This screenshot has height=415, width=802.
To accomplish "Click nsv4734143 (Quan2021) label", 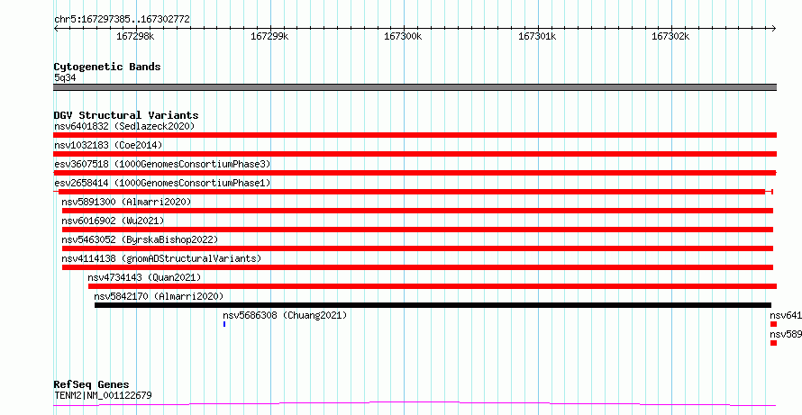I will point(144,277).
